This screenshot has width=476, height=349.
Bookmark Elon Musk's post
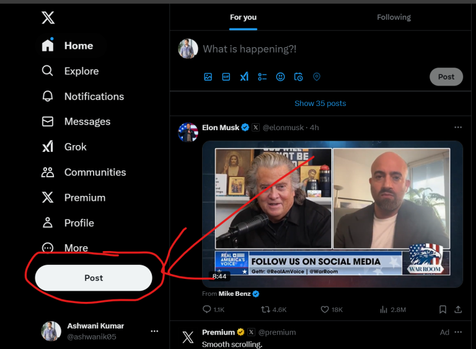(443, 309)
